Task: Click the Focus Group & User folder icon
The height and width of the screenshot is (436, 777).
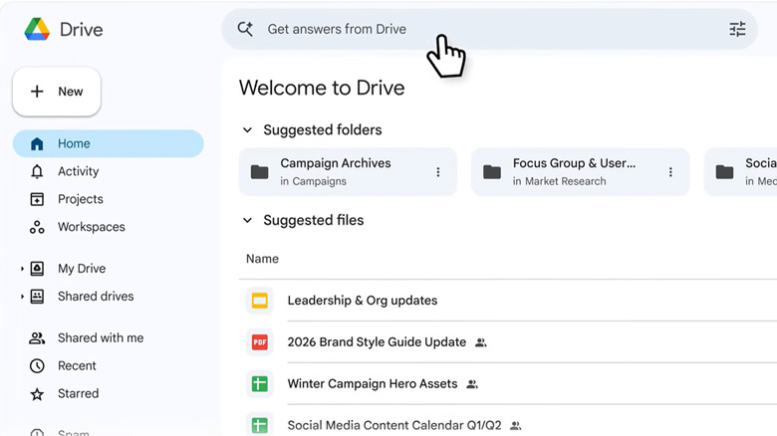Action: (x=492, y=172)
